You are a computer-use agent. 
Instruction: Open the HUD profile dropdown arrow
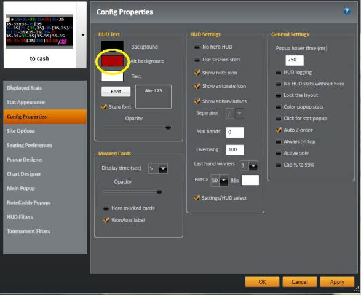(x=82, y=35)
